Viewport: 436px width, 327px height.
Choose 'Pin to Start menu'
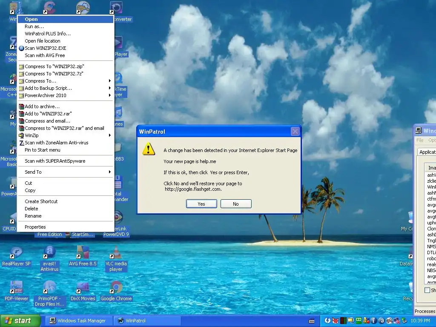point(65,150)
